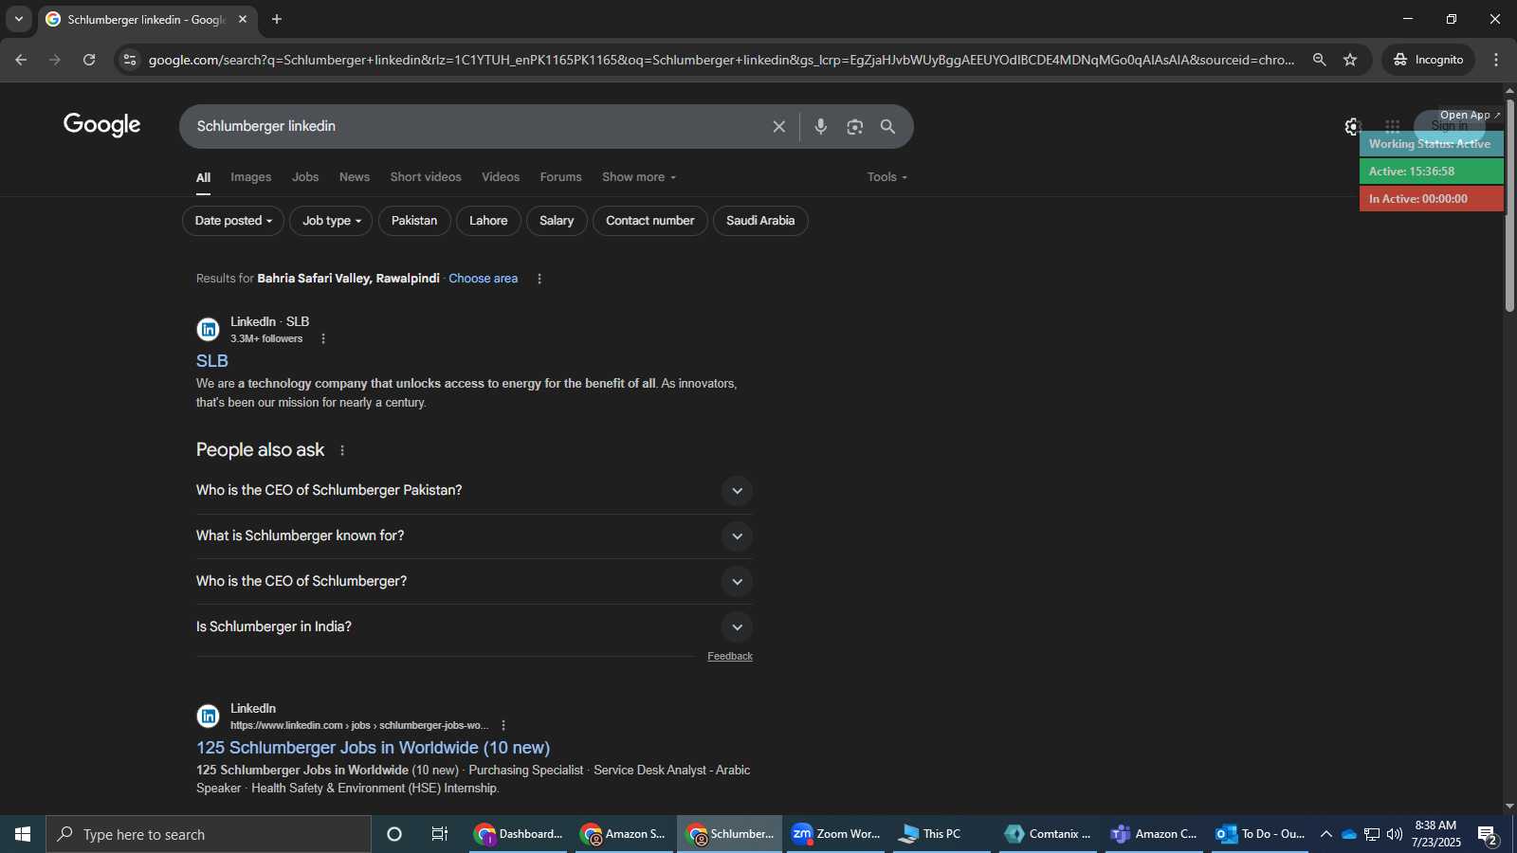
Task: Open Task View in taskbar
Action: (440, 834)
